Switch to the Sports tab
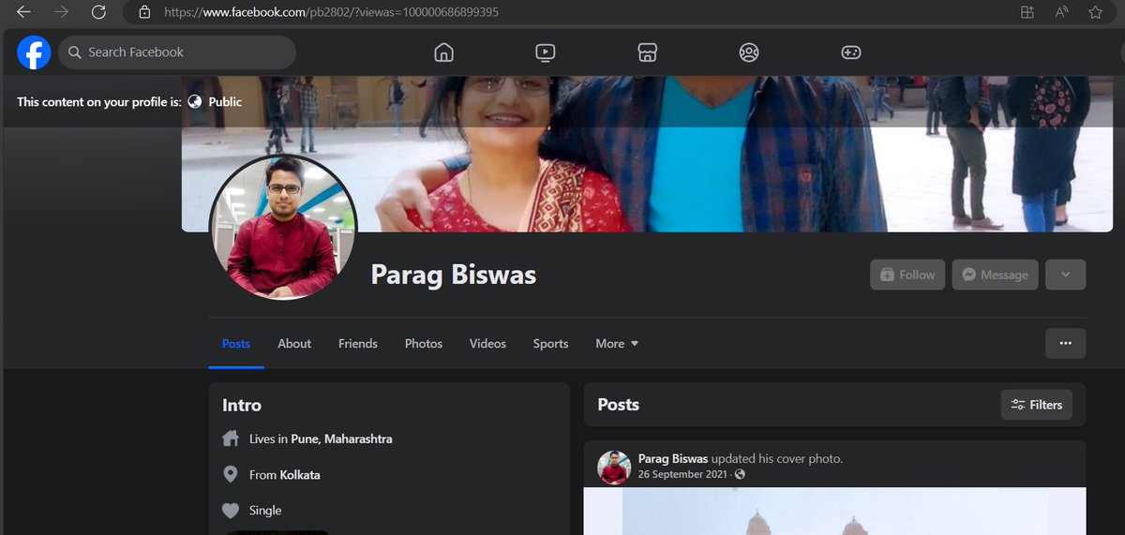The height and width of the screenshot is (535, 1125). (550, 344)
